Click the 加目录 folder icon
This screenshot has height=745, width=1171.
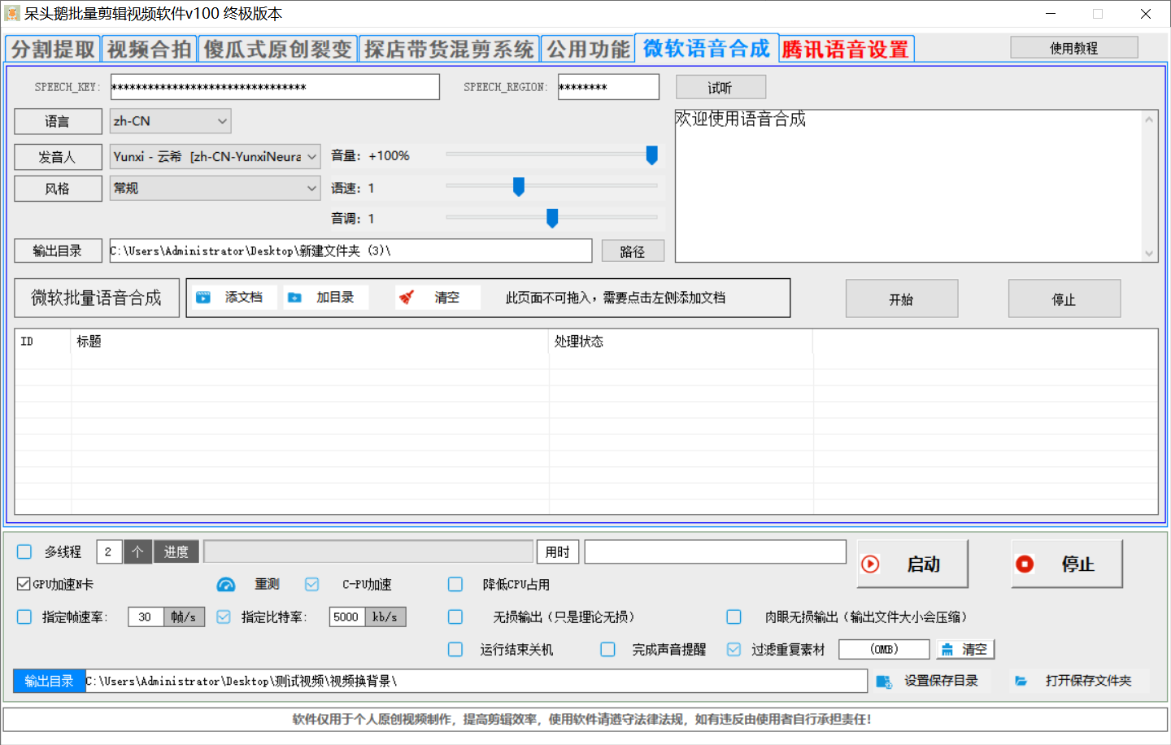294,298
